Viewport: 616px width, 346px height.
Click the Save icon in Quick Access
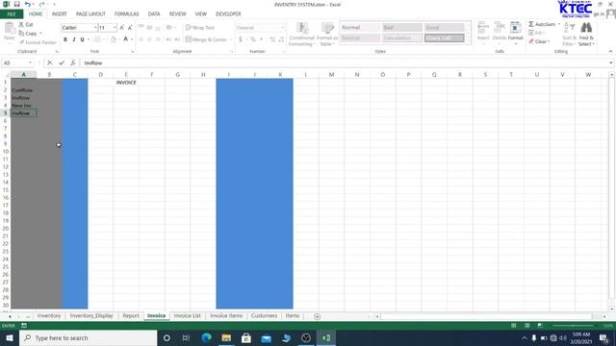pos(17,4)
